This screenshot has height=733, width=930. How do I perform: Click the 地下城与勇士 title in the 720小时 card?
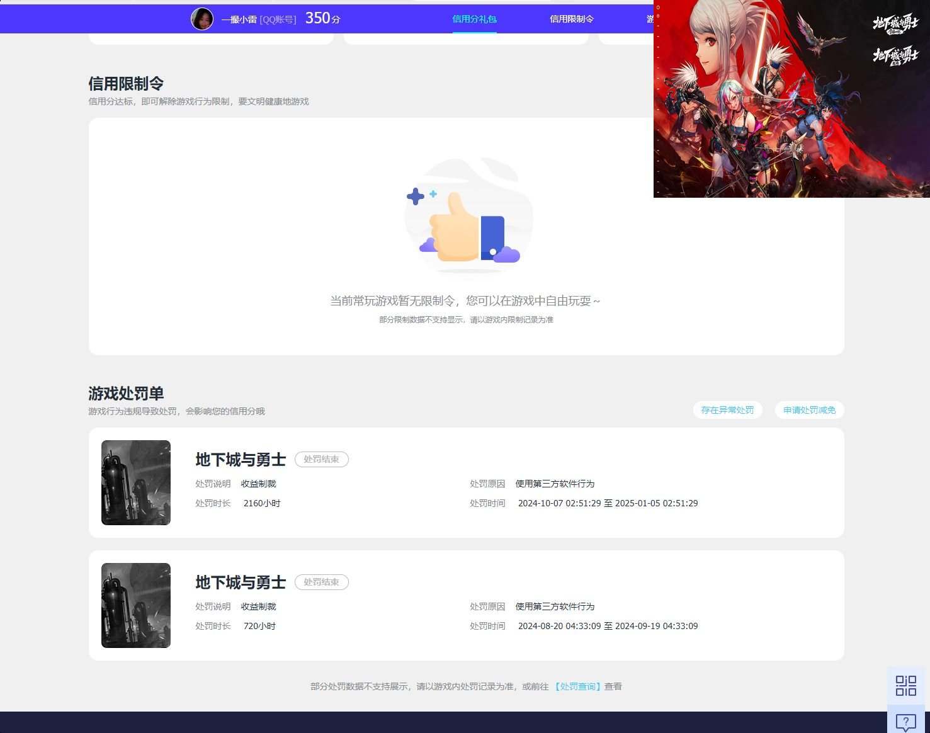tap(241, 582)
